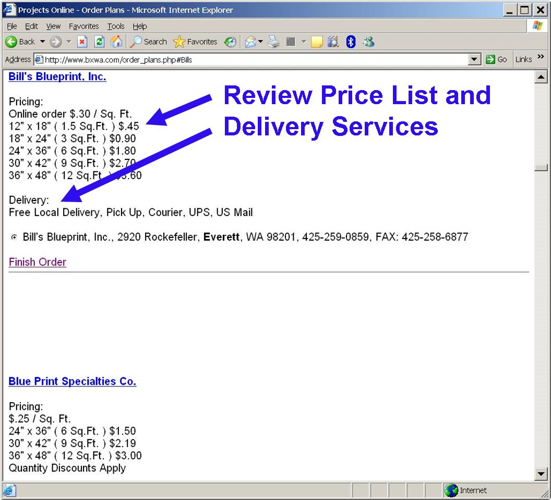Click the '36" x 48" ( 12 Sq.Ft. ) $3.00' line
The image size is (551, 500).
pyautogui.click(x=75, y=455)
